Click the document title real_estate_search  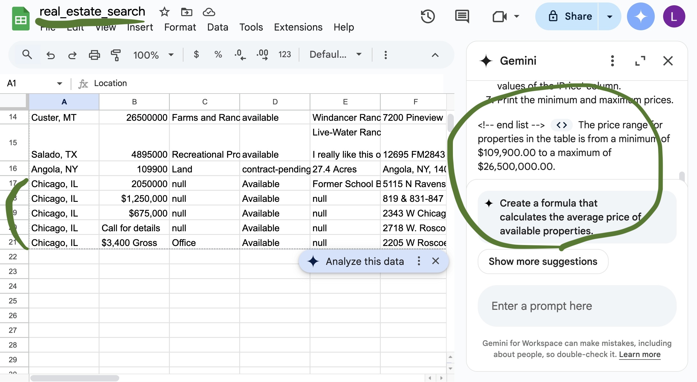pyautogui.click(x=92, y=12)
